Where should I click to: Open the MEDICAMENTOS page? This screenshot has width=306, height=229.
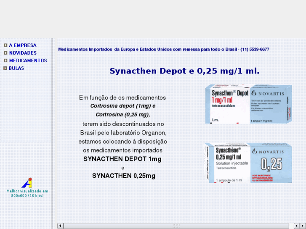[28, 61]
